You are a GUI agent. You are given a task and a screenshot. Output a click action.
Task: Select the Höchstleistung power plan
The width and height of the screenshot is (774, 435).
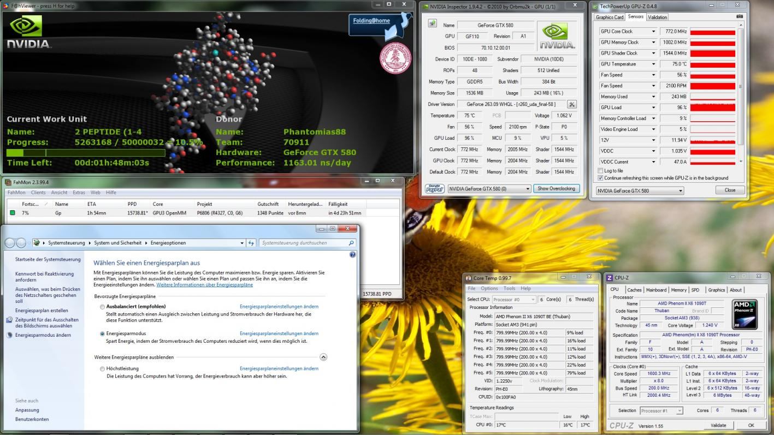[x=102, y=369]
